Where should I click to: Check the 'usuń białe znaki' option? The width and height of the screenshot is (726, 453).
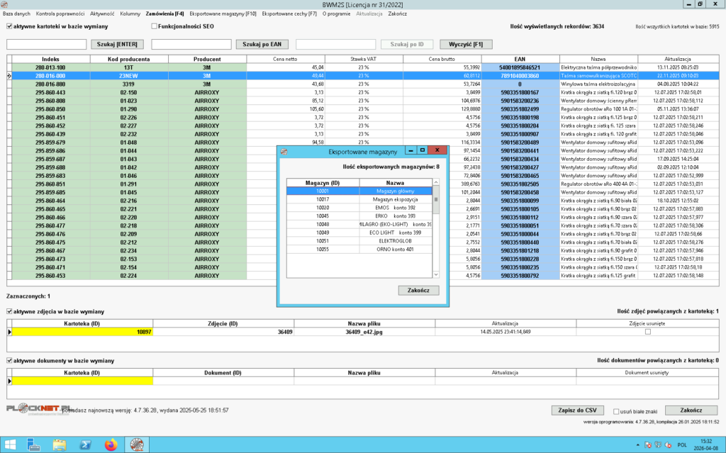coord(615,410)
